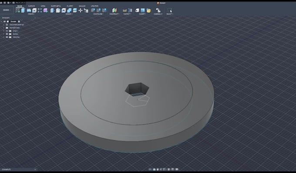
Task: Select the Extrude tool in Create group
Action: point(23,10)
